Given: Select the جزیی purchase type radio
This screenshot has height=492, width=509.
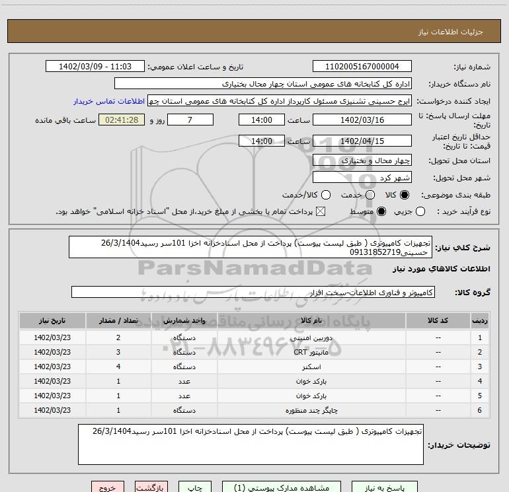Looking at the screenshot, I should pyautogui.click(x=420, y=211).
